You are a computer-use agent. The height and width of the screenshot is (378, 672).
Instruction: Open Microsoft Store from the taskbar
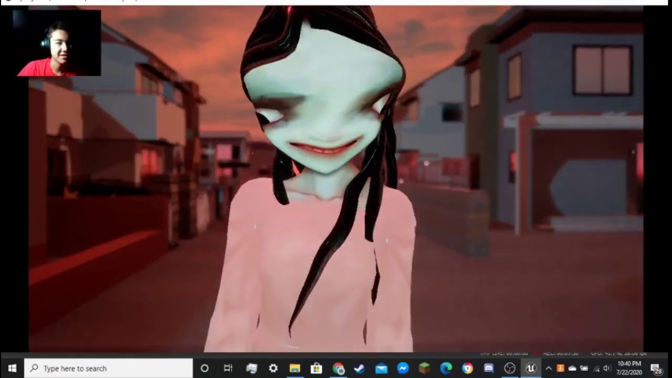point(316,369)
